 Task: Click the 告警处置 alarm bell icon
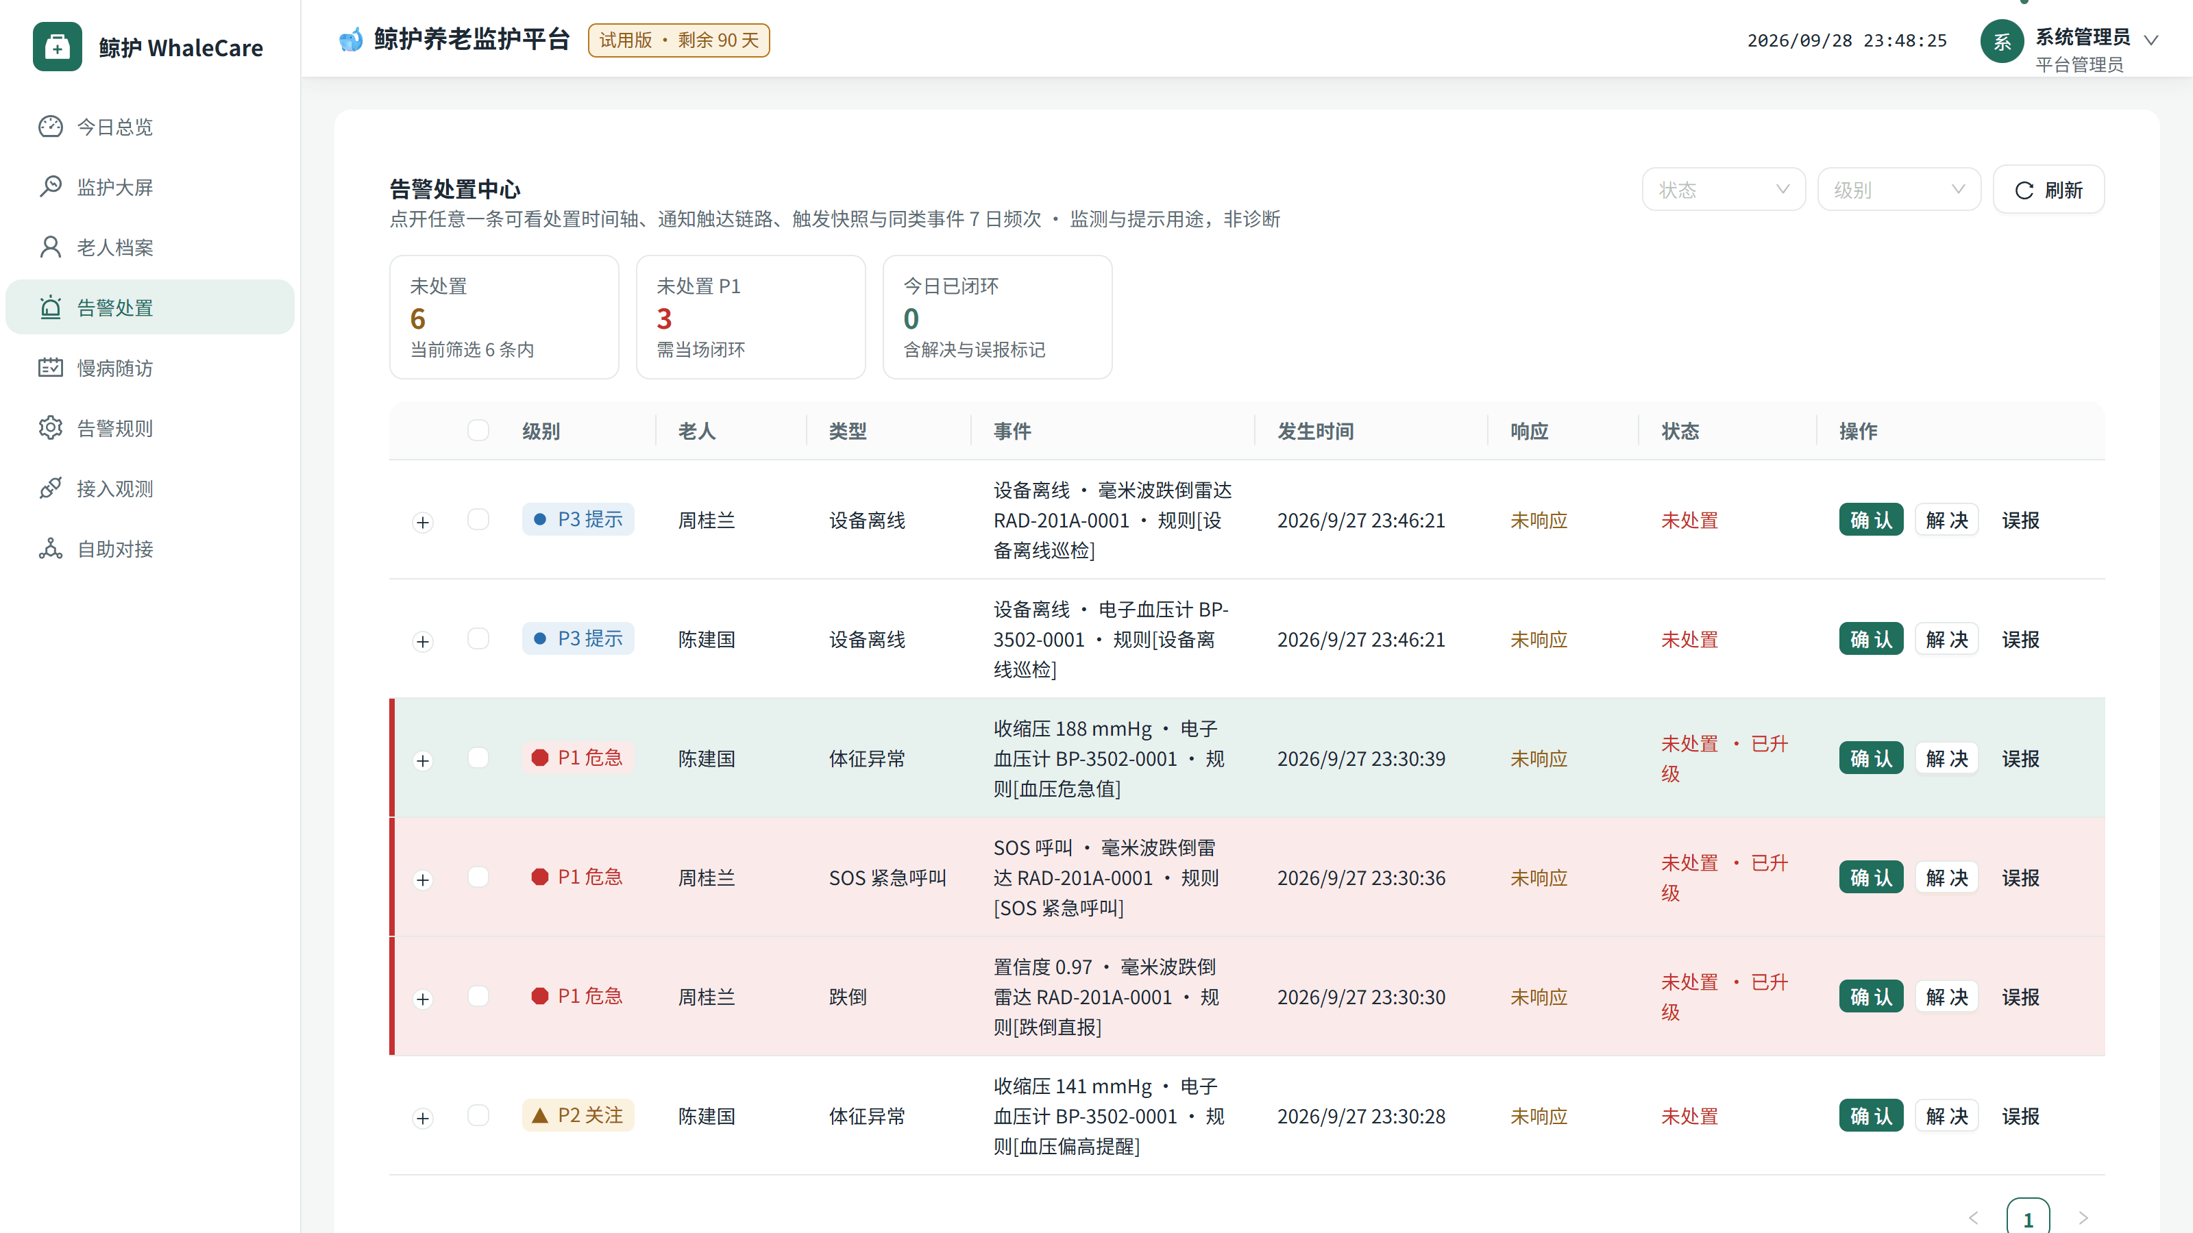click(x=50, y=308)
